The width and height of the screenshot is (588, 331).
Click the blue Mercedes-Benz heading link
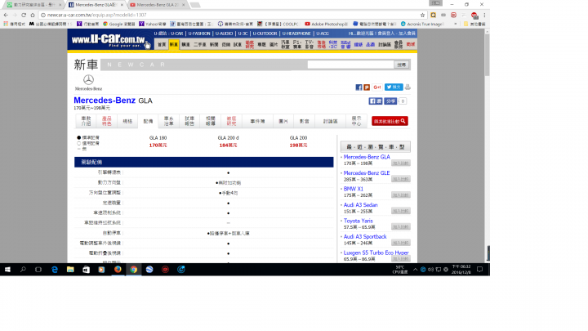click(x=105, y=101)
